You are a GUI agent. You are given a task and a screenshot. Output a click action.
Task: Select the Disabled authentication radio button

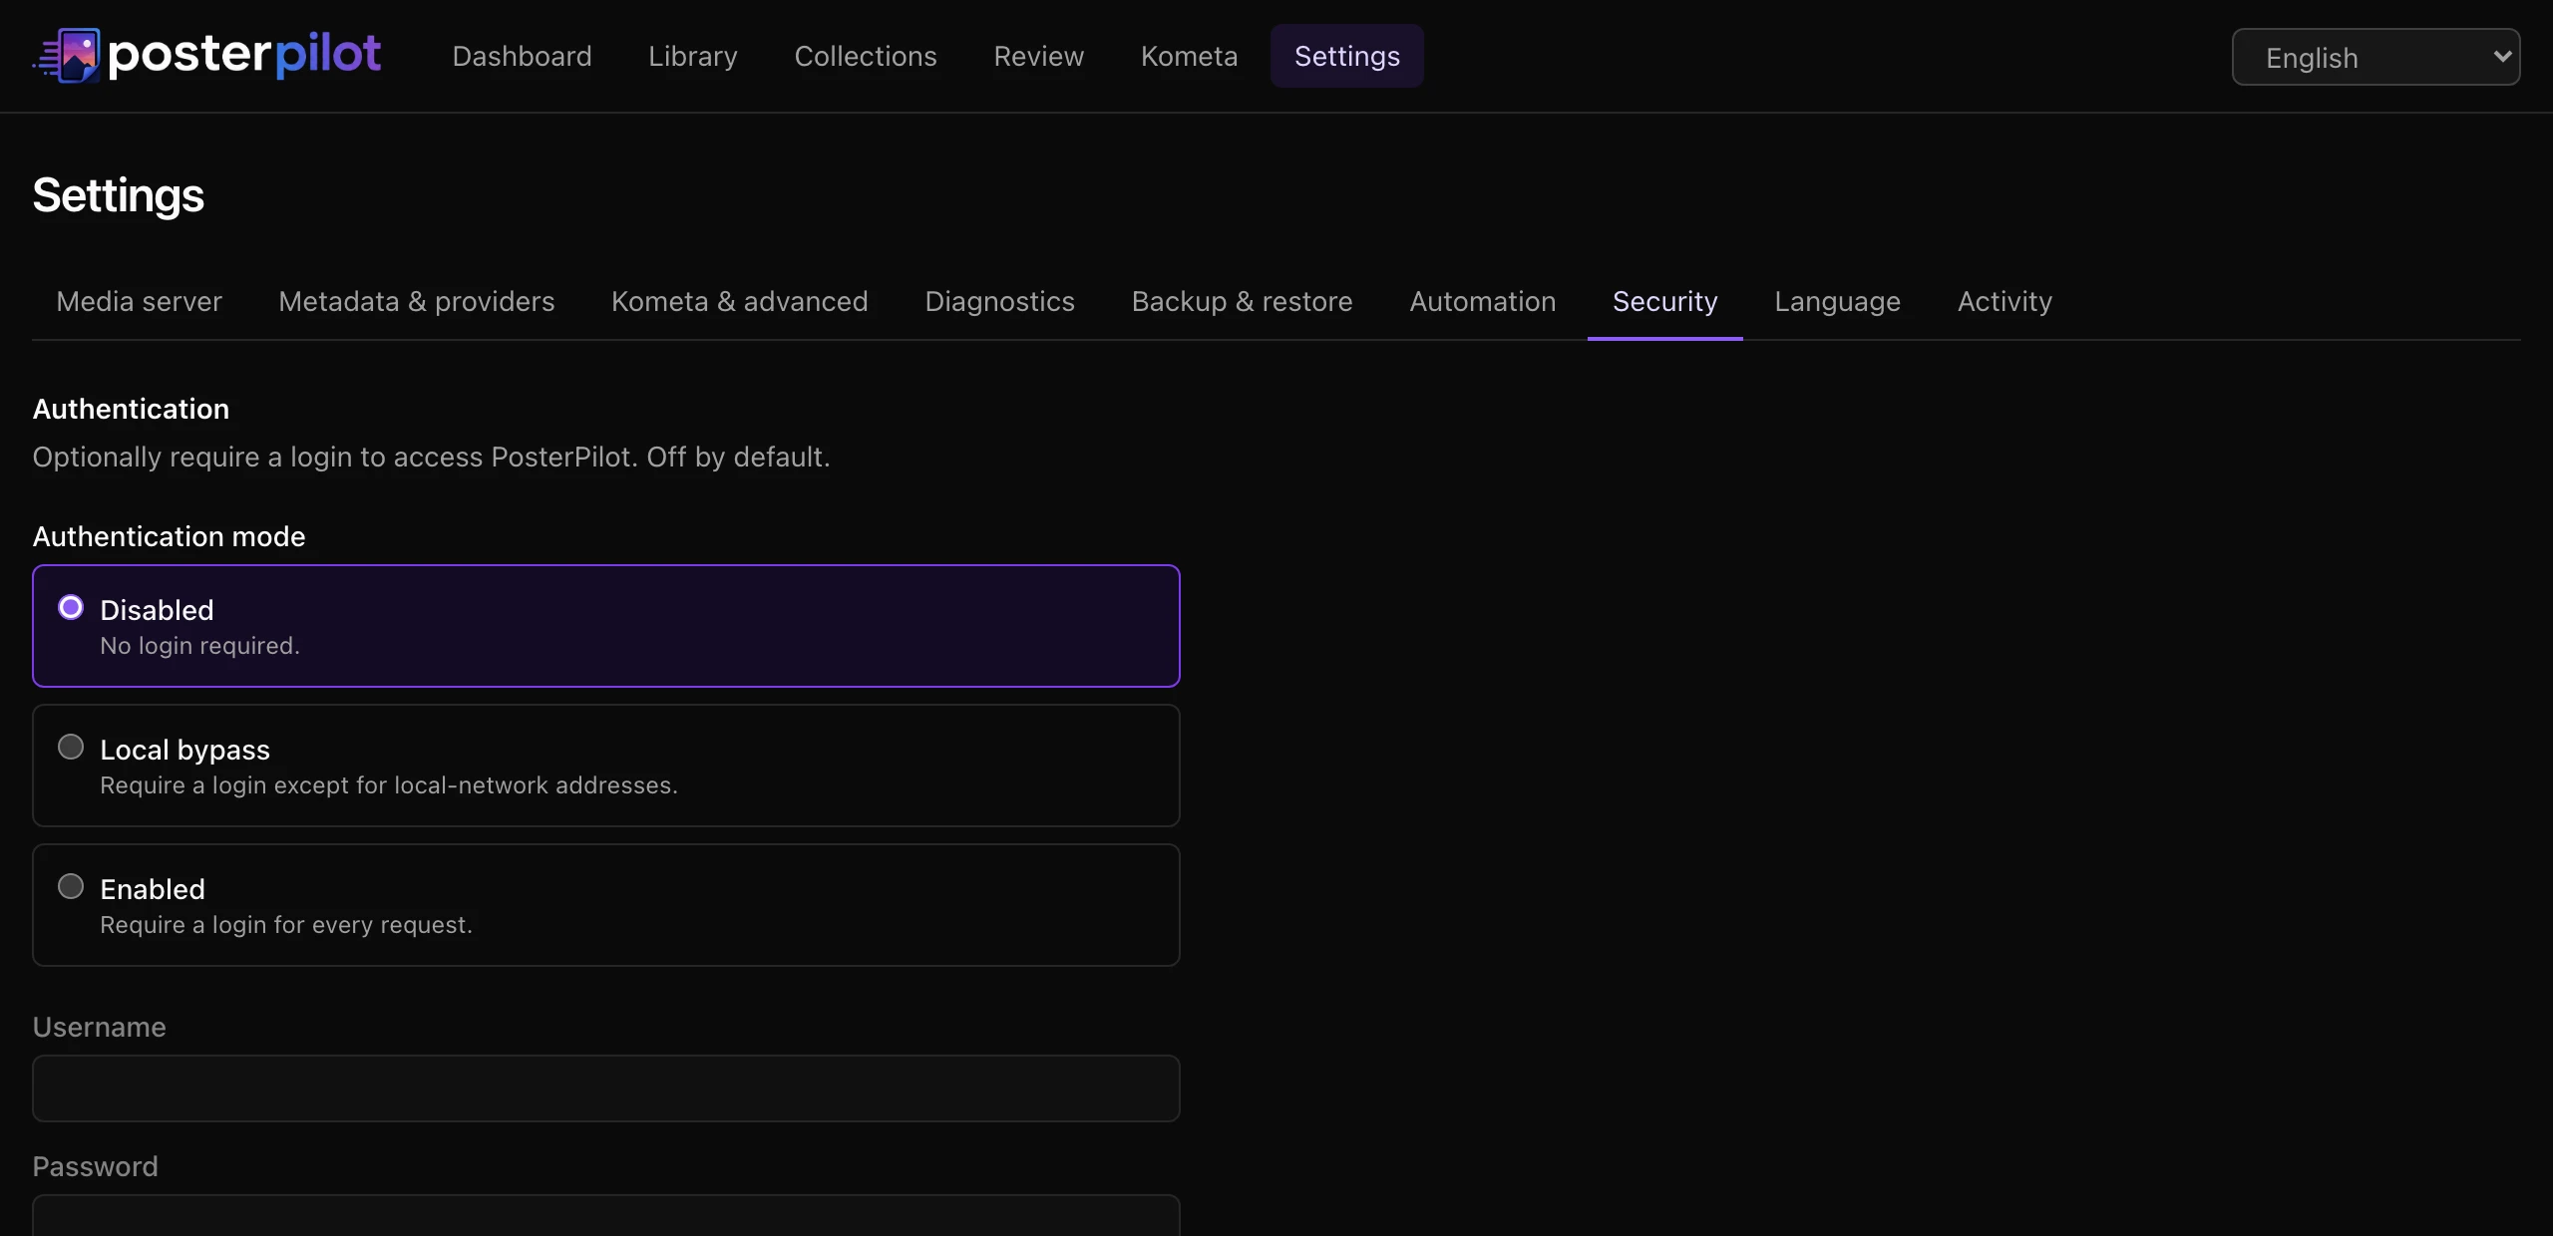coord(71,607)
